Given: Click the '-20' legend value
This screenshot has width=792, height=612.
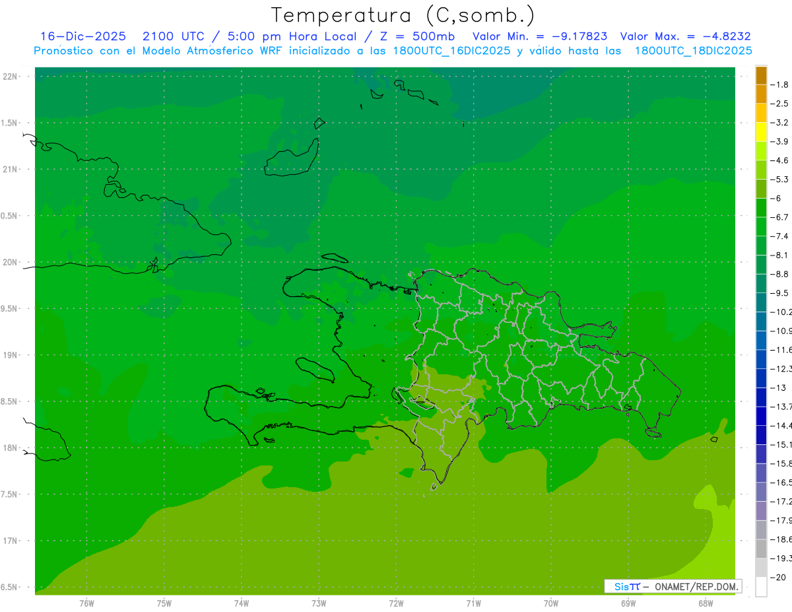Looking at the screenshot, I should coord(777,577).
